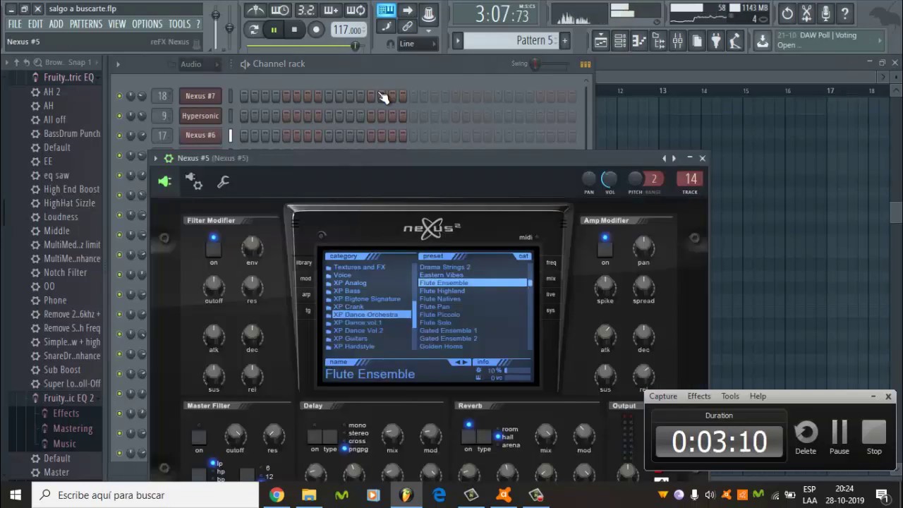Open Browser options arrow
Viewport: 903px width, 508px height.
(x=6, y=62)
